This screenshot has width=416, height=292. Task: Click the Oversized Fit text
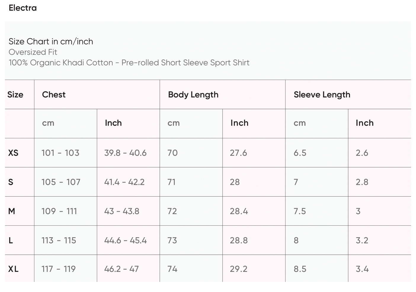click(x=33, y=52)
